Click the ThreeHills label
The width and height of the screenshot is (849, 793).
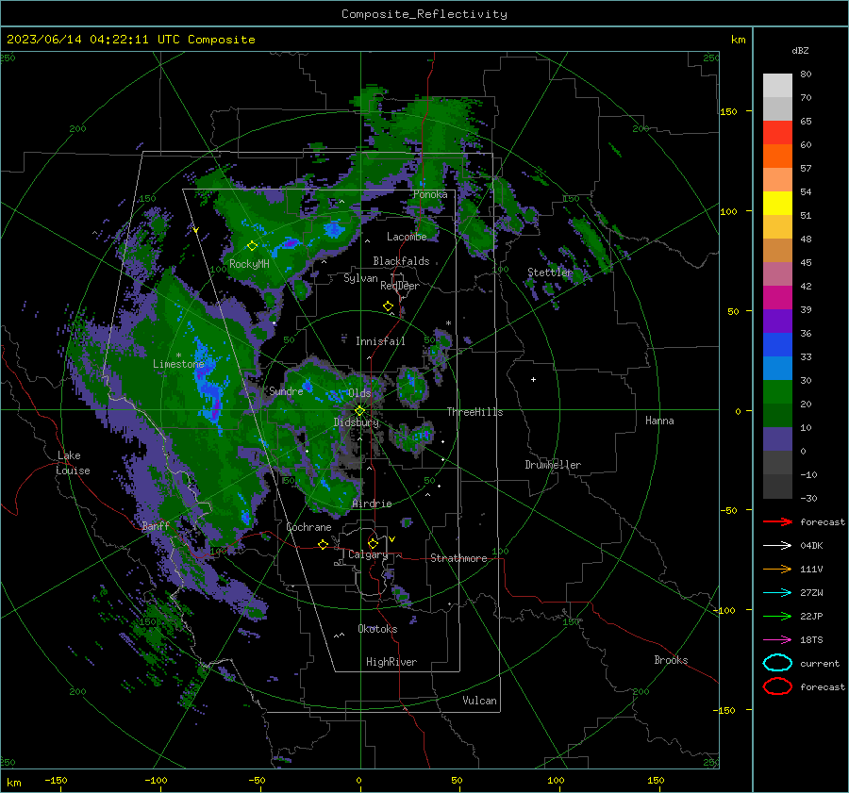pos(474,412)
